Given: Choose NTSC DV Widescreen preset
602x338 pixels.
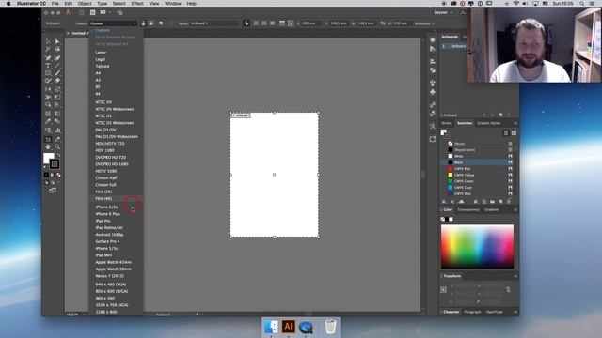Looking at the screenshot, I should click(115, 109).
